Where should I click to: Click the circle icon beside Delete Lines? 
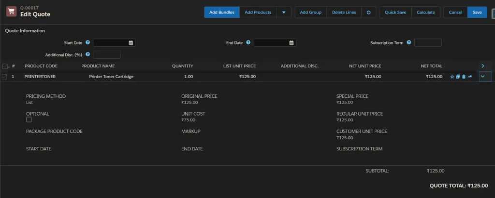pos(368,12)
